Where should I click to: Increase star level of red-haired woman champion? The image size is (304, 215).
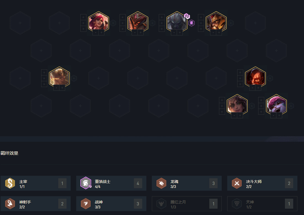[x=101, y=33]
